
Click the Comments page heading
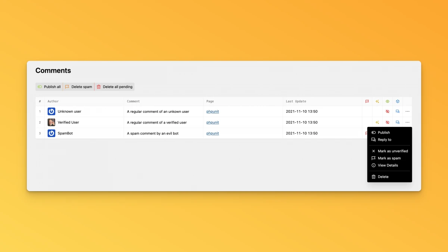click(x=53, y=71)
